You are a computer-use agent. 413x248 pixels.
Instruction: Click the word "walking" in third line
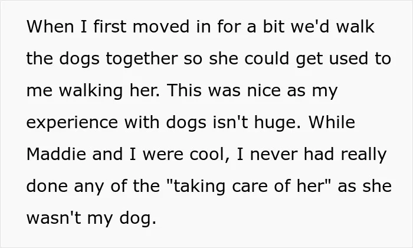point(91,90)
